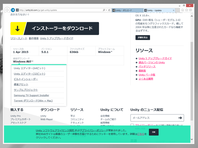Click the yellow download arrow icon

point(17,29)
